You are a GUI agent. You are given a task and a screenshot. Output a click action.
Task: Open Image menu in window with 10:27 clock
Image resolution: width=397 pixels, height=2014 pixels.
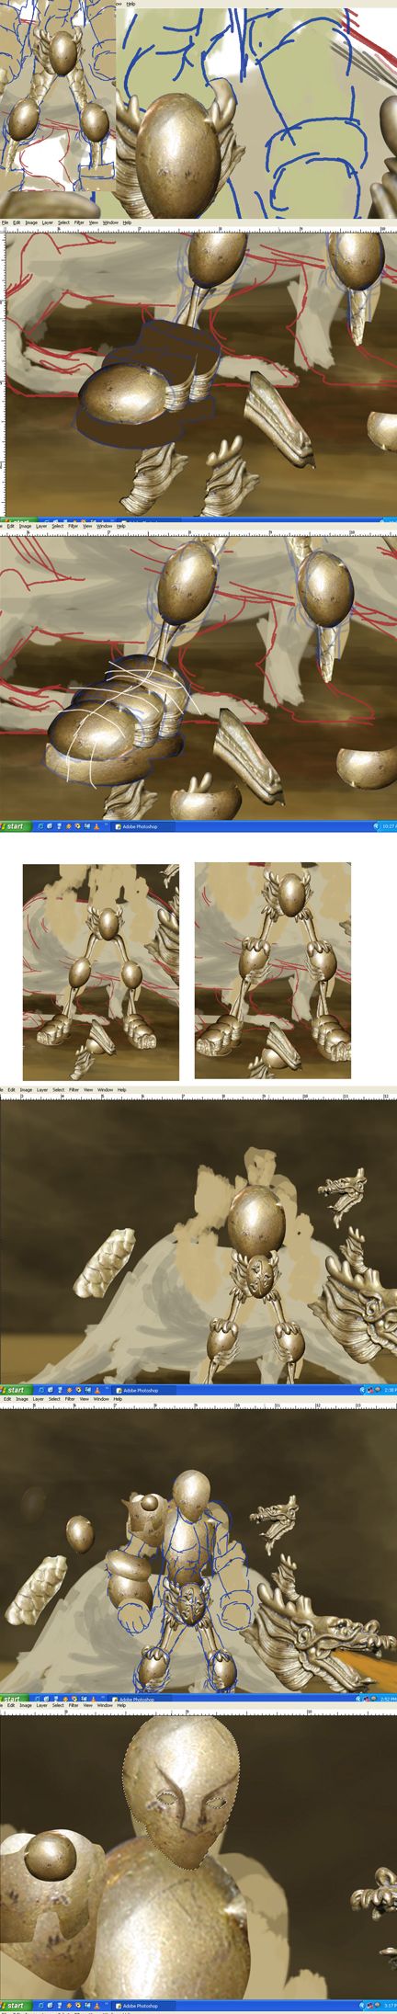(25, 527)
